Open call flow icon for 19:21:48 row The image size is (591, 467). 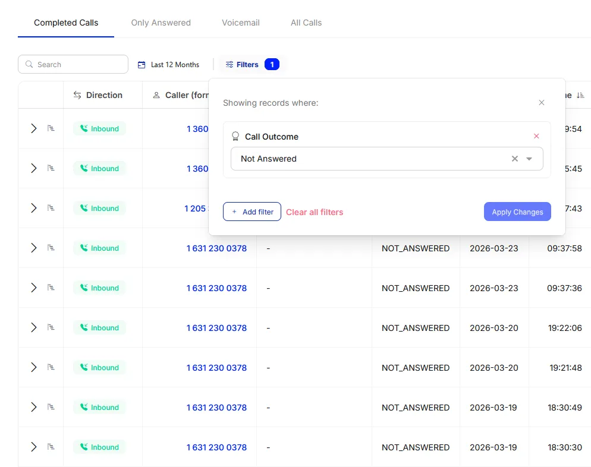[51, 367]
